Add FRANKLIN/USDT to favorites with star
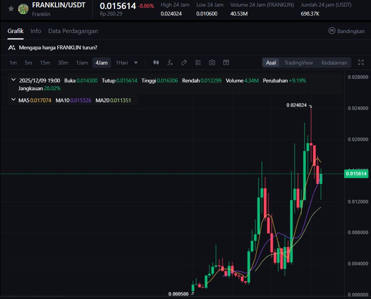The width and height of the screenshot is (371, 299). 11,9
